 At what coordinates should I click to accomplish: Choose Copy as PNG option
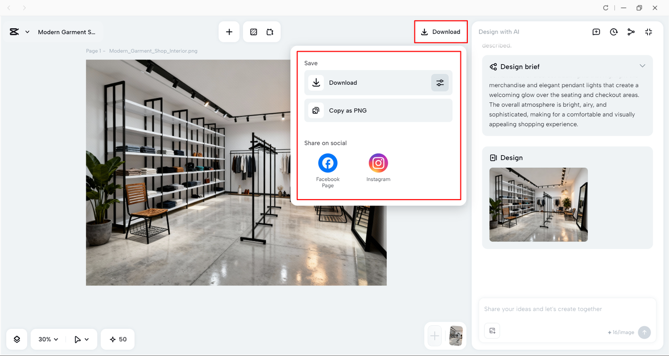click(378, 110)
